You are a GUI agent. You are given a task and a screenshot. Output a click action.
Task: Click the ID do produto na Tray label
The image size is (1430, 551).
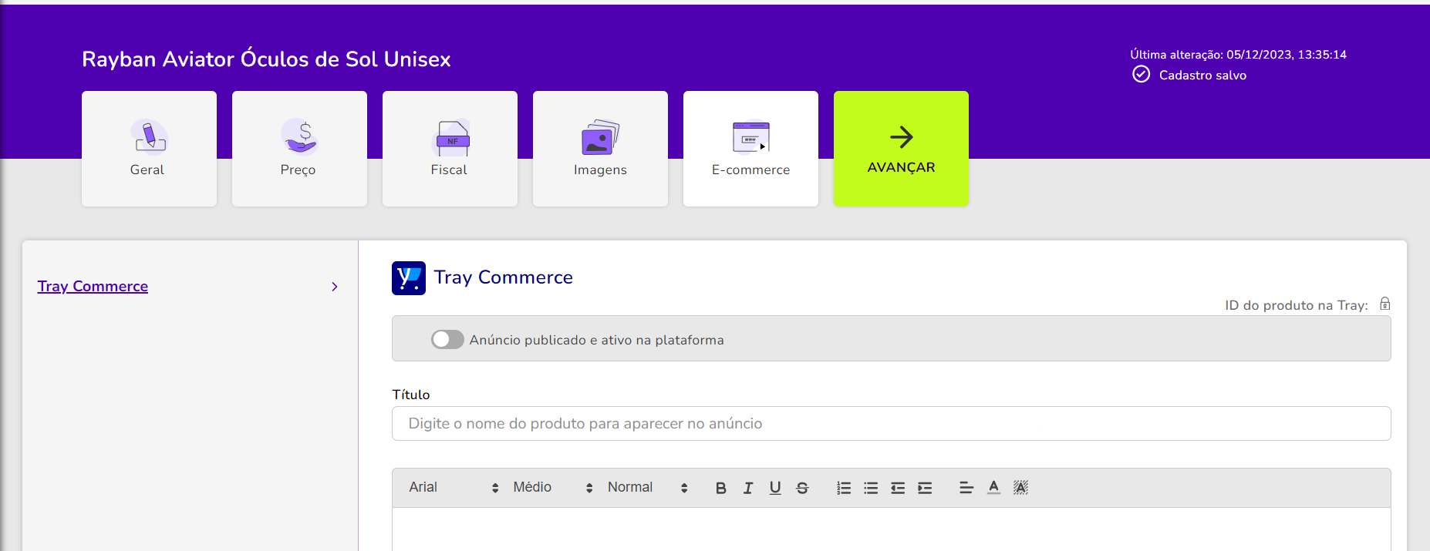pos(1296,305)
